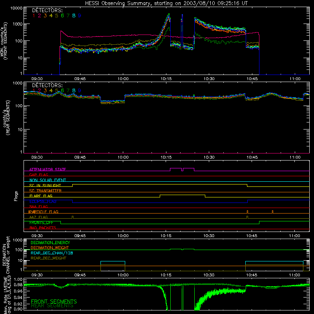The width and height of the screenshot is (314, 314).
Task: Click 10:30 tick under rear segments plot
Action: (209, 157)
